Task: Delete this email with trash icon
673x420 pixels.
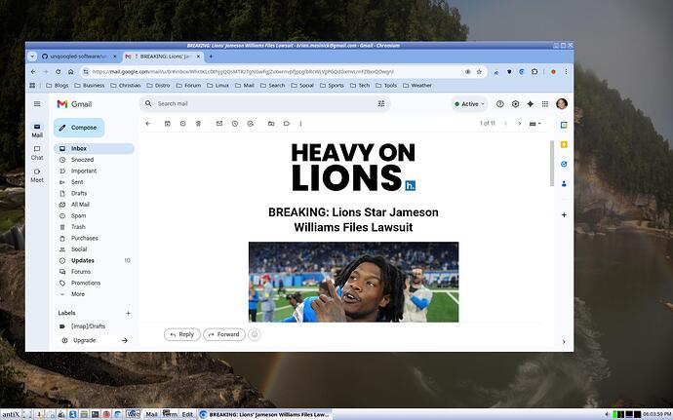Action: pos(198,124)
